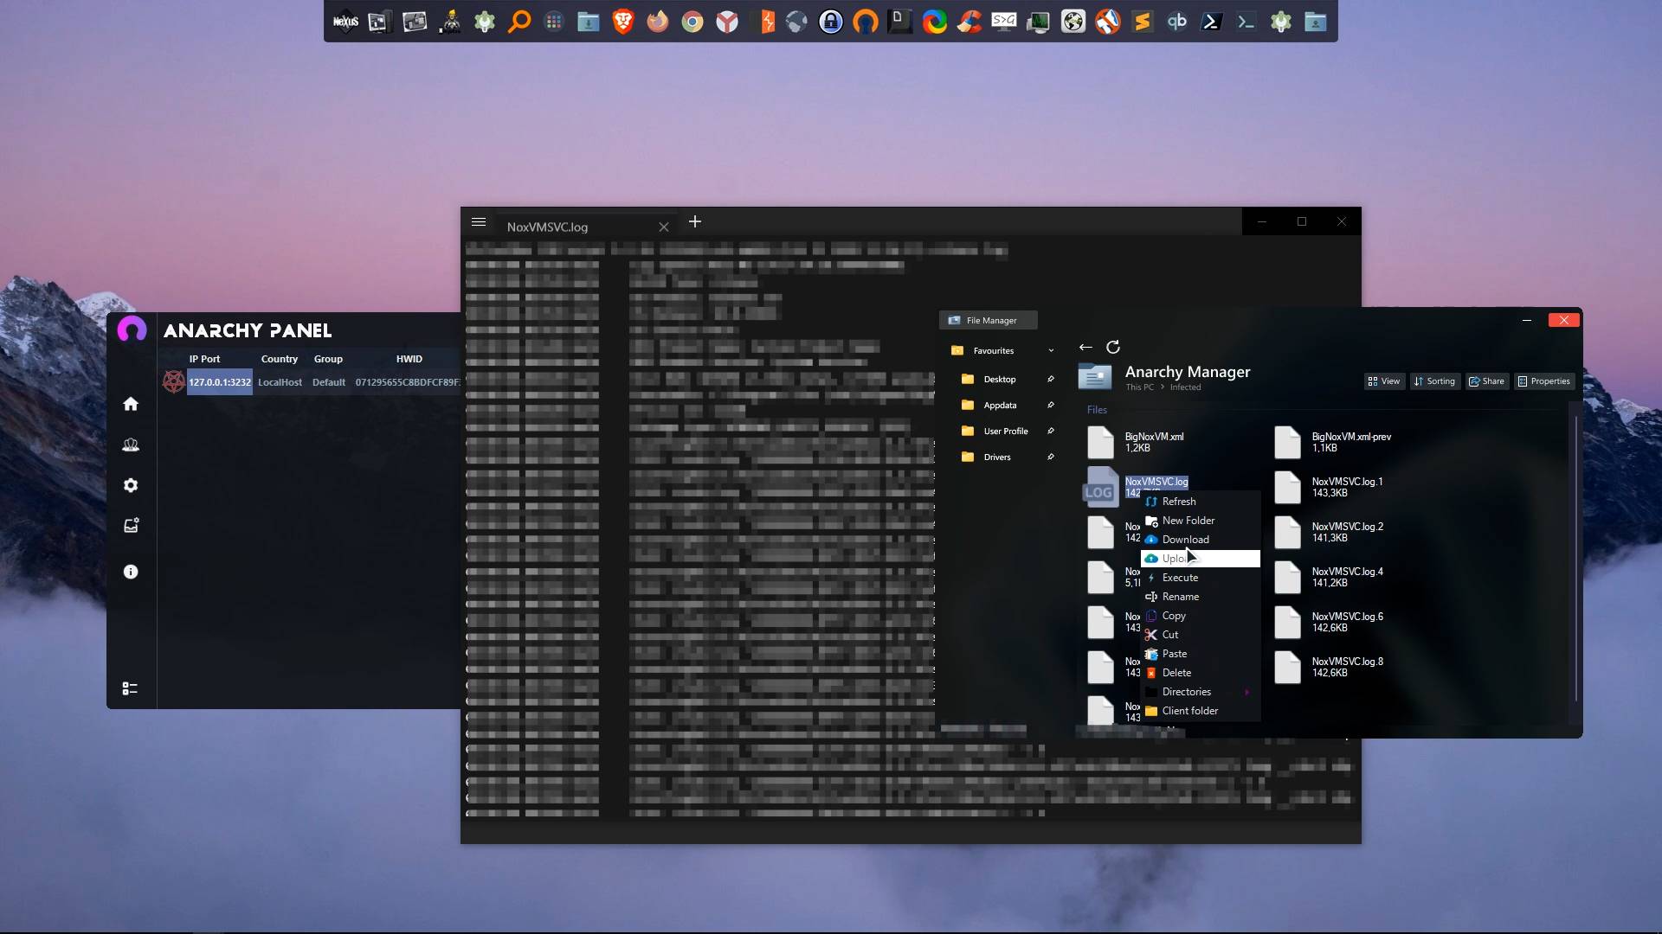The width and height of the screenshot is (1662, 934).
Task: Click the Share button
Action: click(1486, 381)
